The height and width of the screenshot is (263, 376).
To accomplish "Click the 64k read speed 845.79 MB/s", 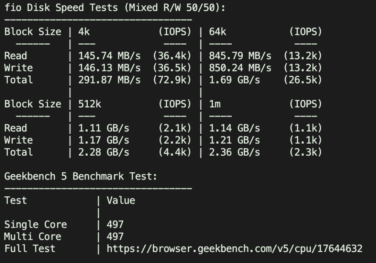I will click(240, 56).
